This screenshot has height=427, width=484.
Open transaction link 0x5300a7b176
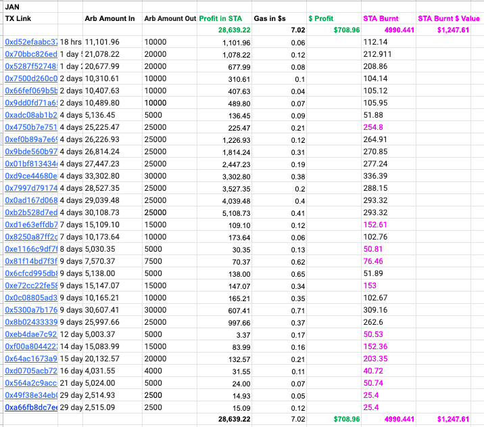click(x=31, y=310)
